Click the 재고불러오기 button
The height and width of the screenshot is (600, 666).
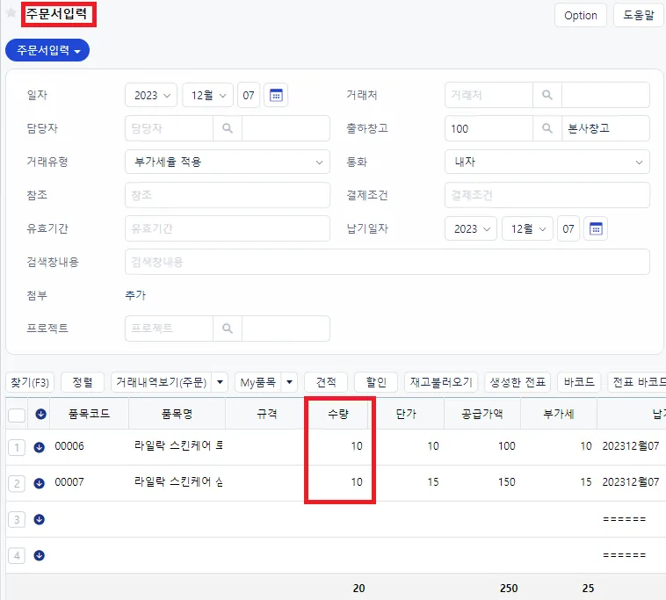tap(441, 382)
